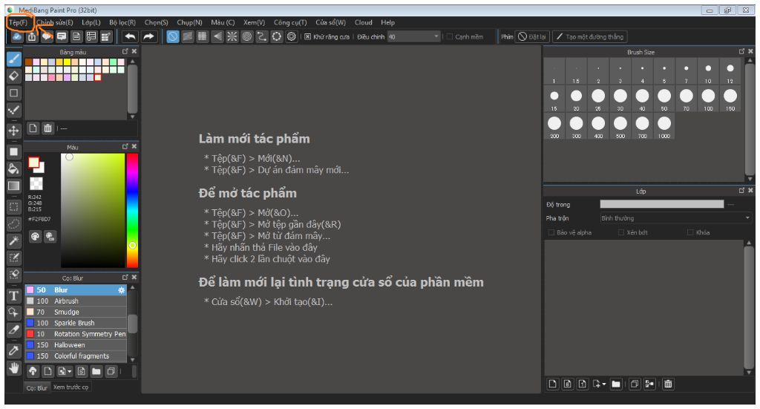Click the Redo arrow icon
760x409 pixels.
coord(148,36)
